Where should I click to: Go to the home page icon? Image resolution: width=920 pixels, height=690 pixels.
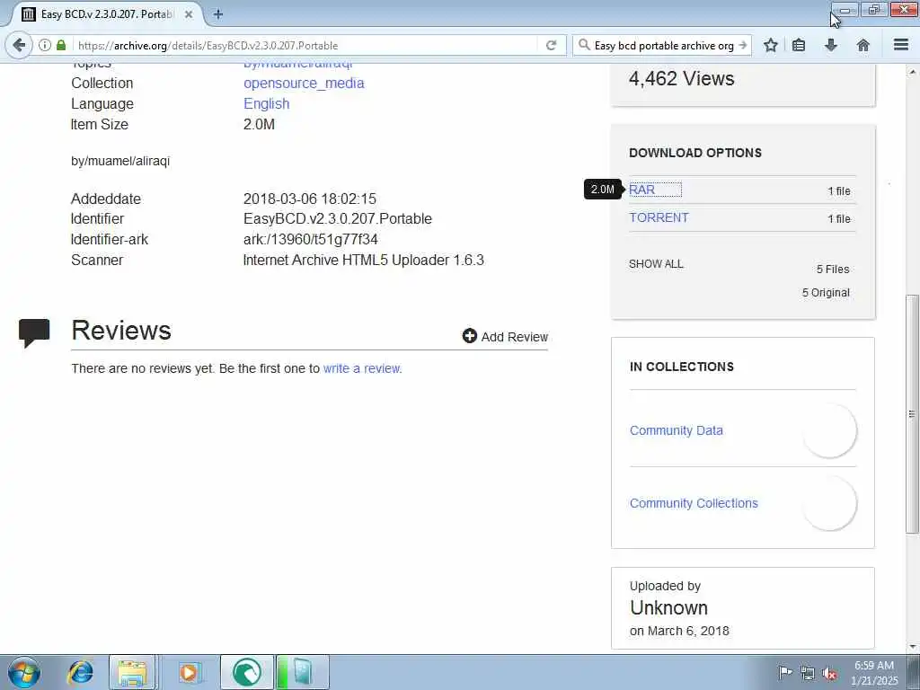tap(863, 45)
